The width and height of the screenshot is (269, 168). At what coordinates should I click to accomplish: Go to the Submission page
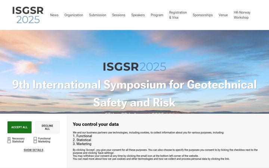point(98,15)
